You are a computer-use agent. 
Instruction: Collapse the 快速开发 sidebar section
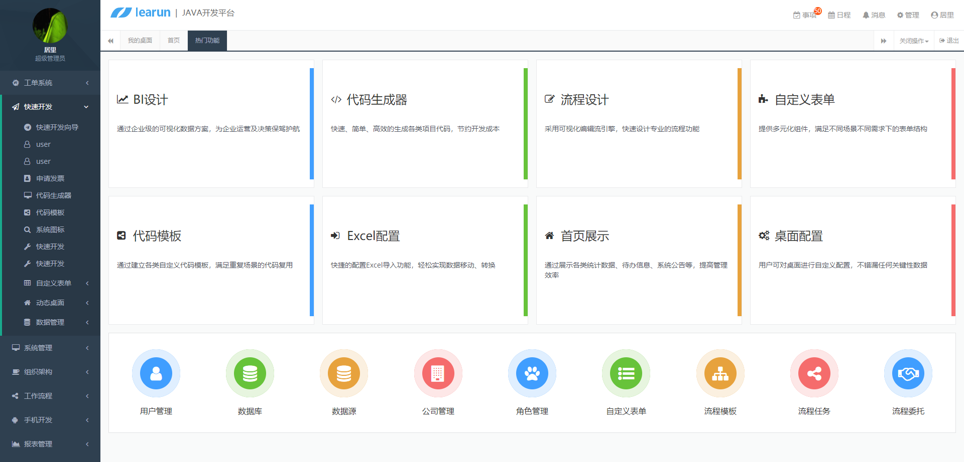pyautogui.click(x=50, y=107)
